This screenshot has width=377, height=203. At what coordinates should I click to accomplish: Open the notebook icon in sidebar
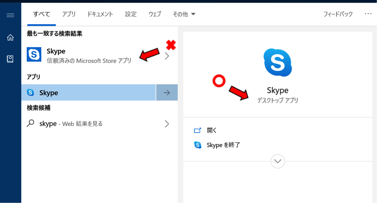click(x=10, y=59)
